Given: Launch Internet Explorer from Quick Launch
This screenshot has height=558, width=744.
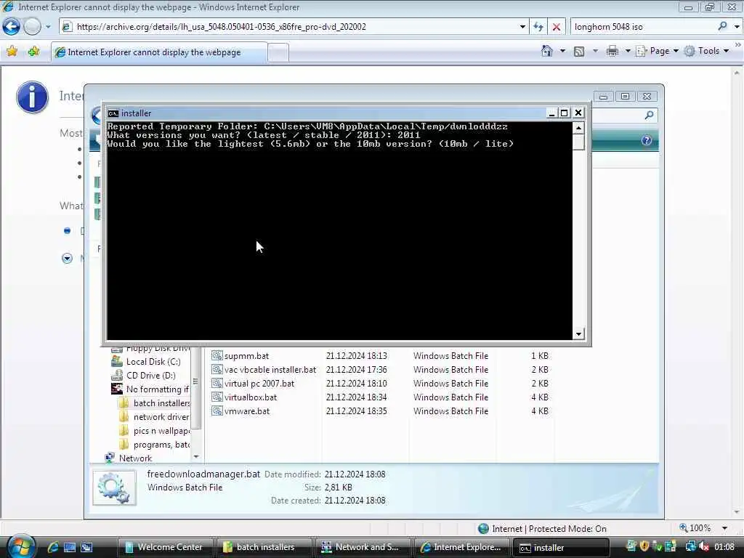Looking at the screenshot, I should coord(52,547).
